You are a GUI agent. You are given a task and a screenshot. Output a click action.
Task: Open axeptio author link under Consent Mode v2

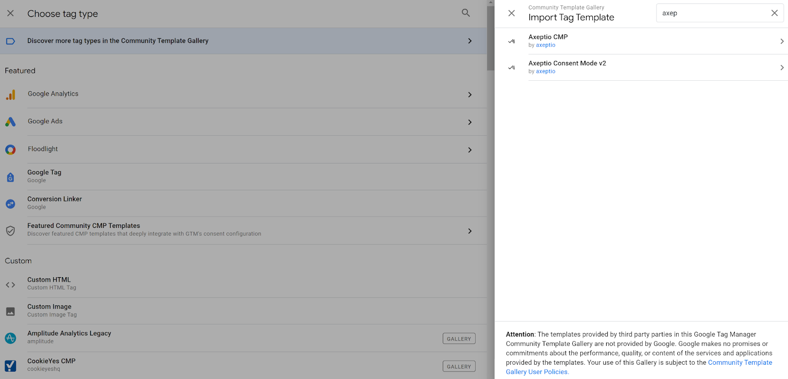[546, 71]
